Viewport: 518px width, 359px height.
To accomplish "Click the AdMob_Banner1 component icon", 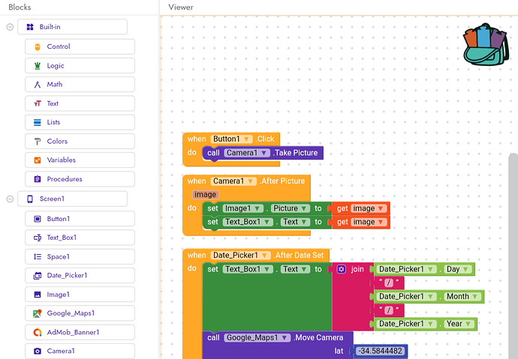I will coord(38,332).
